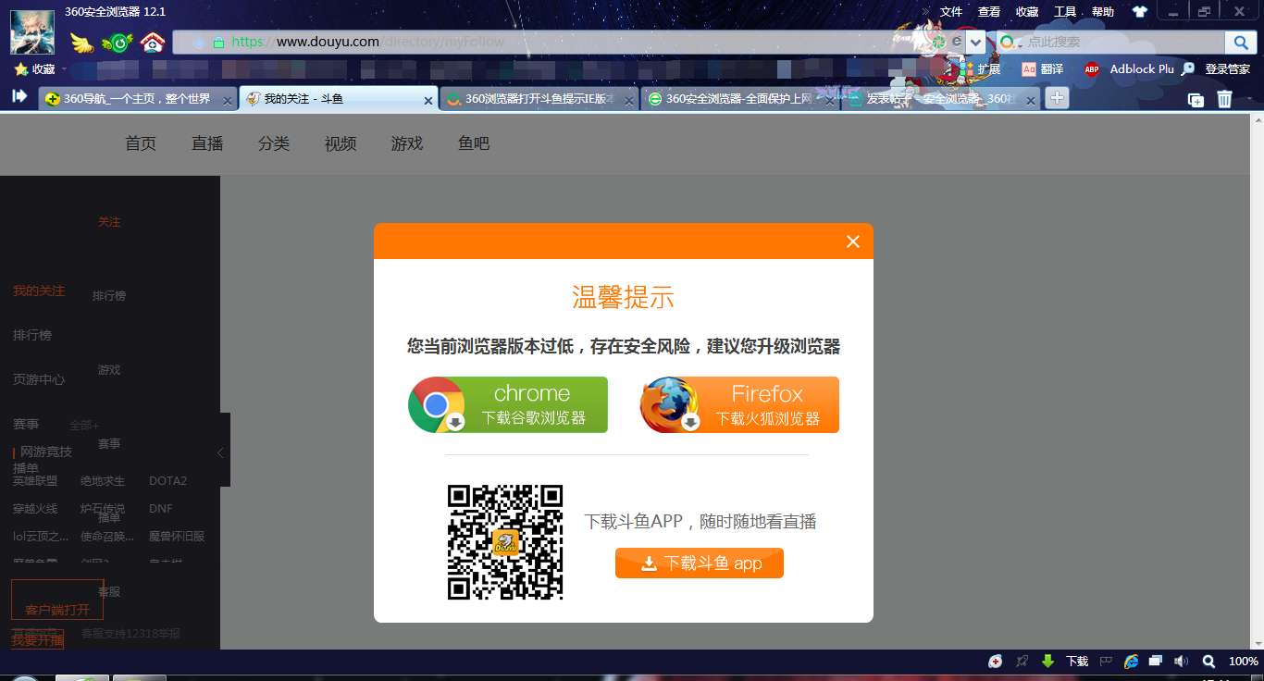Click the ABP Adblock Plus icon
The image size is (1264, 681).
[1092, 69]
